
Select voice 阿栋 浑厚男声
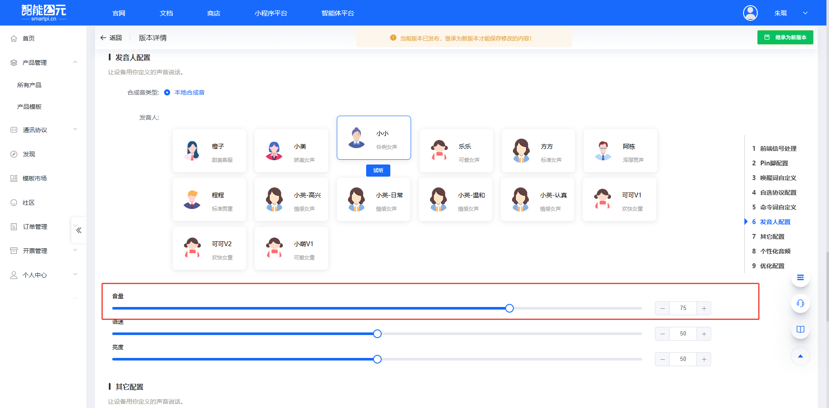click(620, 151)
